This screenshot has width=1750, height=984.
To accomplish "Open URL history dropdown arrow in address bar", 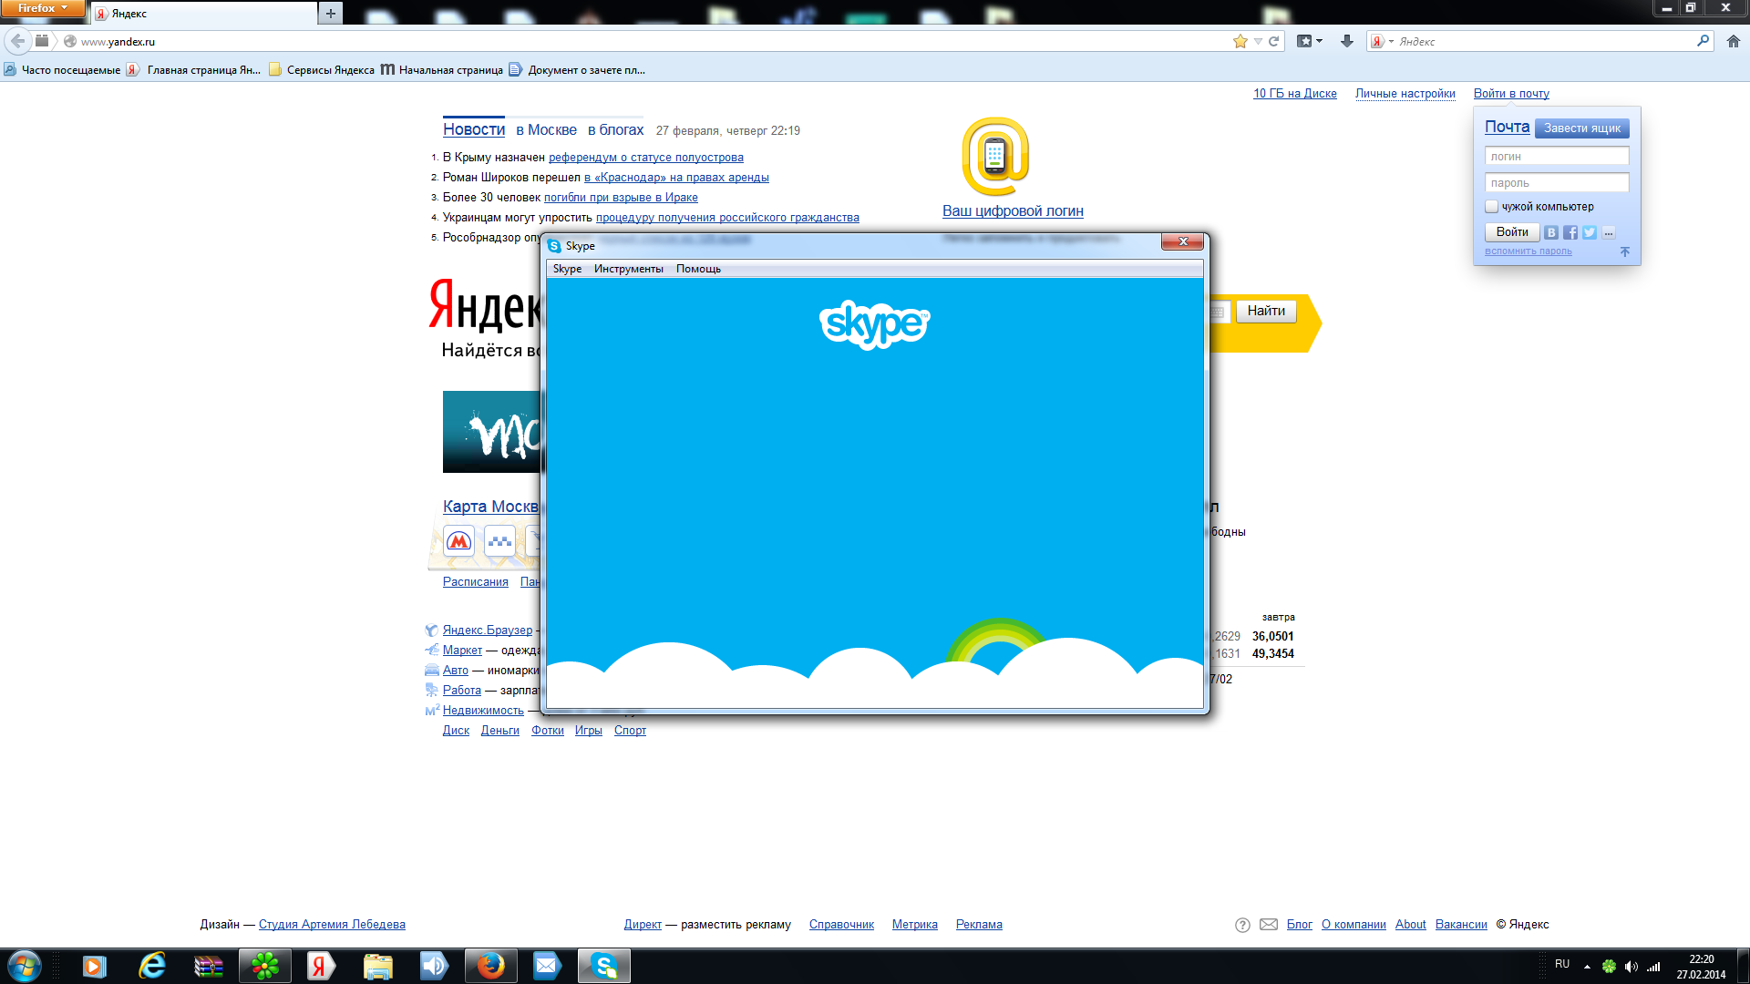I will pyautogui.click(x=1258, y=41).
